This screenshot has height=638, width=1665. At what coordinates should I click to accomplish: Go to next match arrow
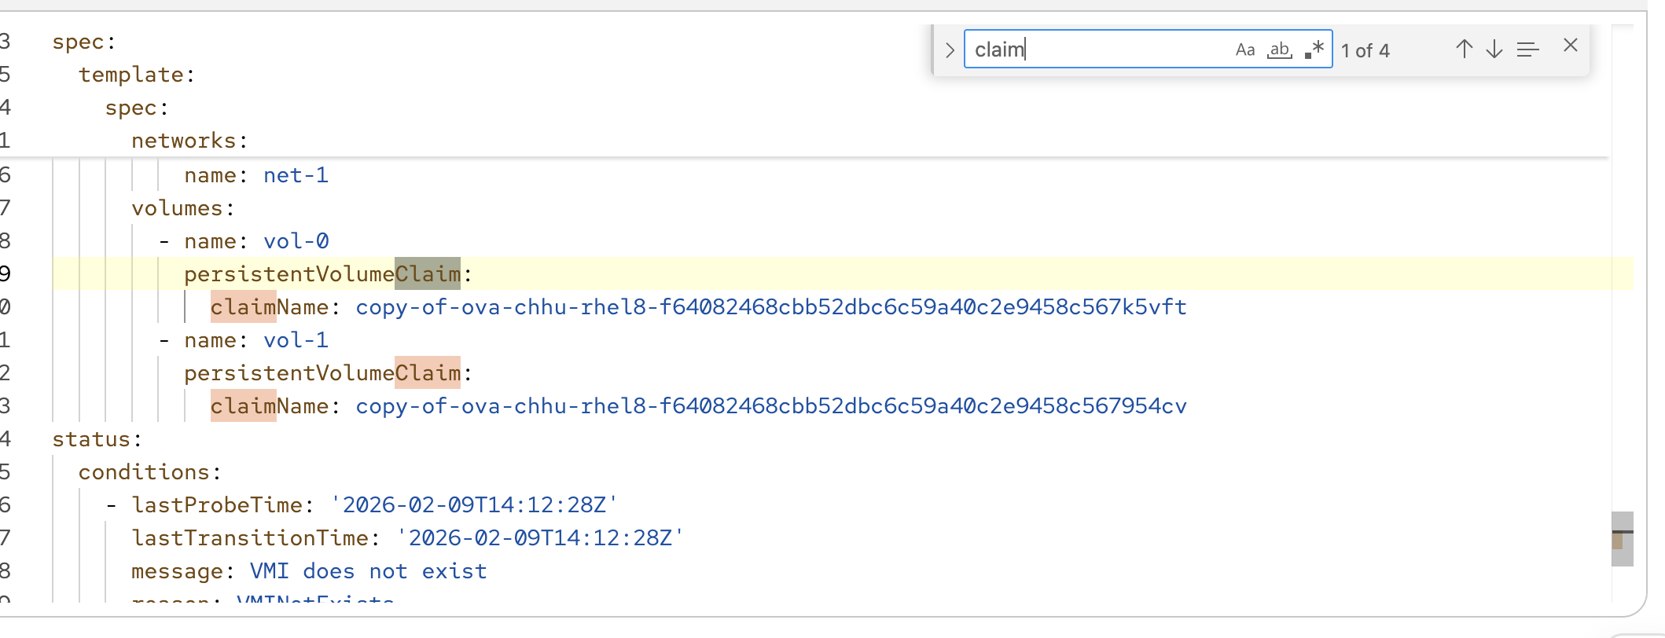click(x=1494, y=49)
